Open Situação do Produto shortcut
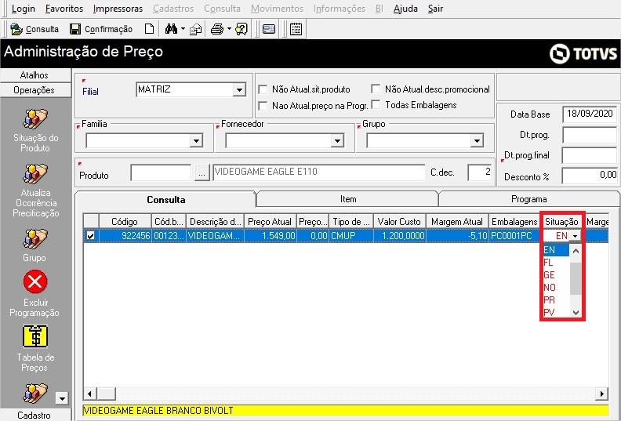 click(x=35, y=119)
